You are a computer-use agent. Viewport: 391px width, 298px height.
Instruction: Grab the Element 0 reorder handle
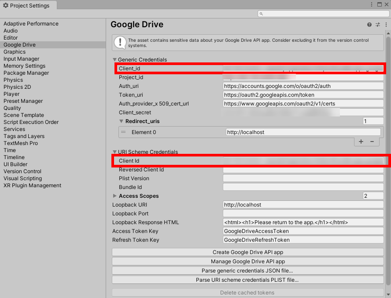[x=123, y=132]
